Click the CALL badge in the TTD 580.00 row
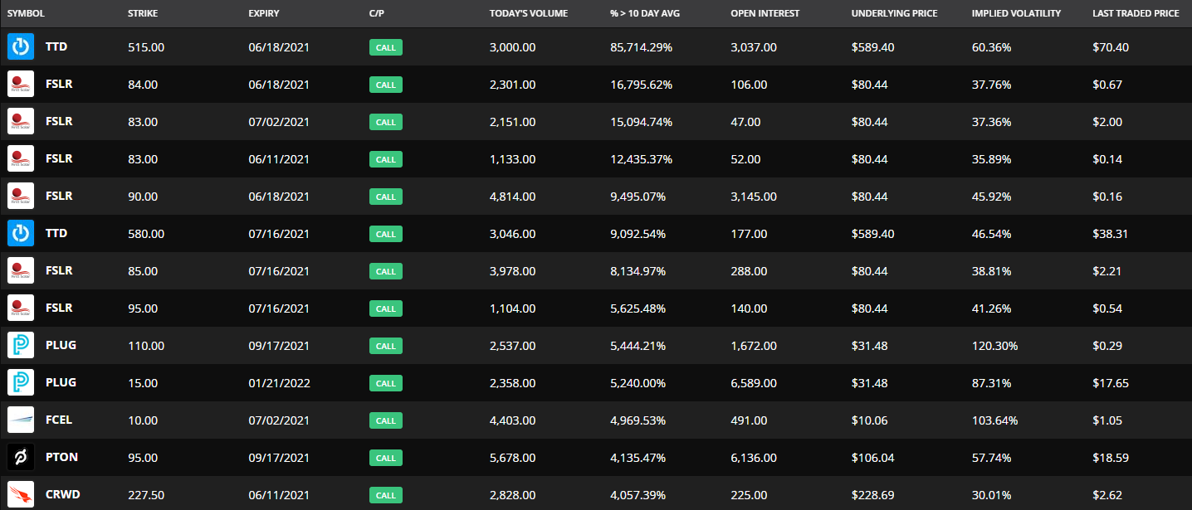The image size is (1192, 510). 386,234
